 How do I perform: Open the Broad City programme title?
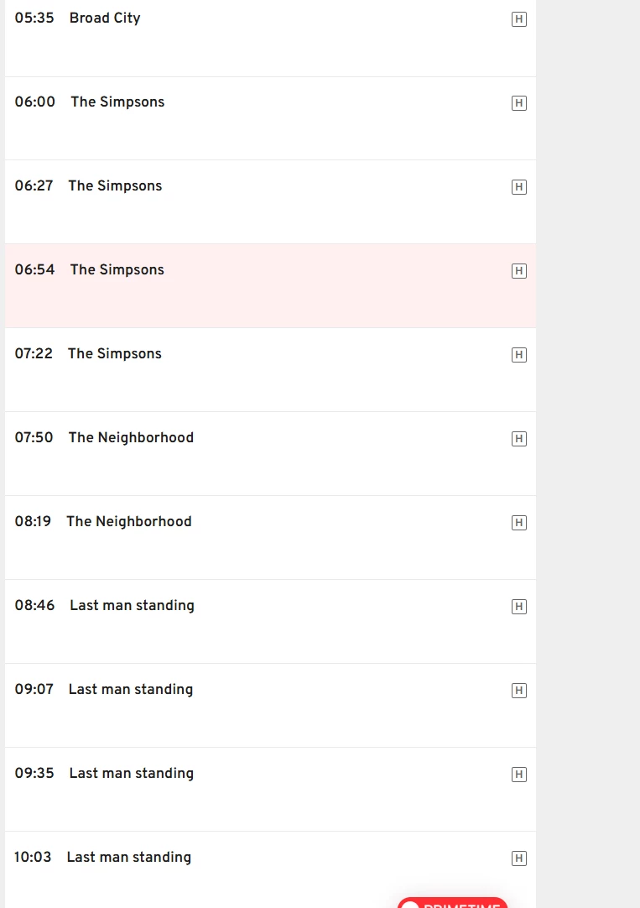(105, 18)
